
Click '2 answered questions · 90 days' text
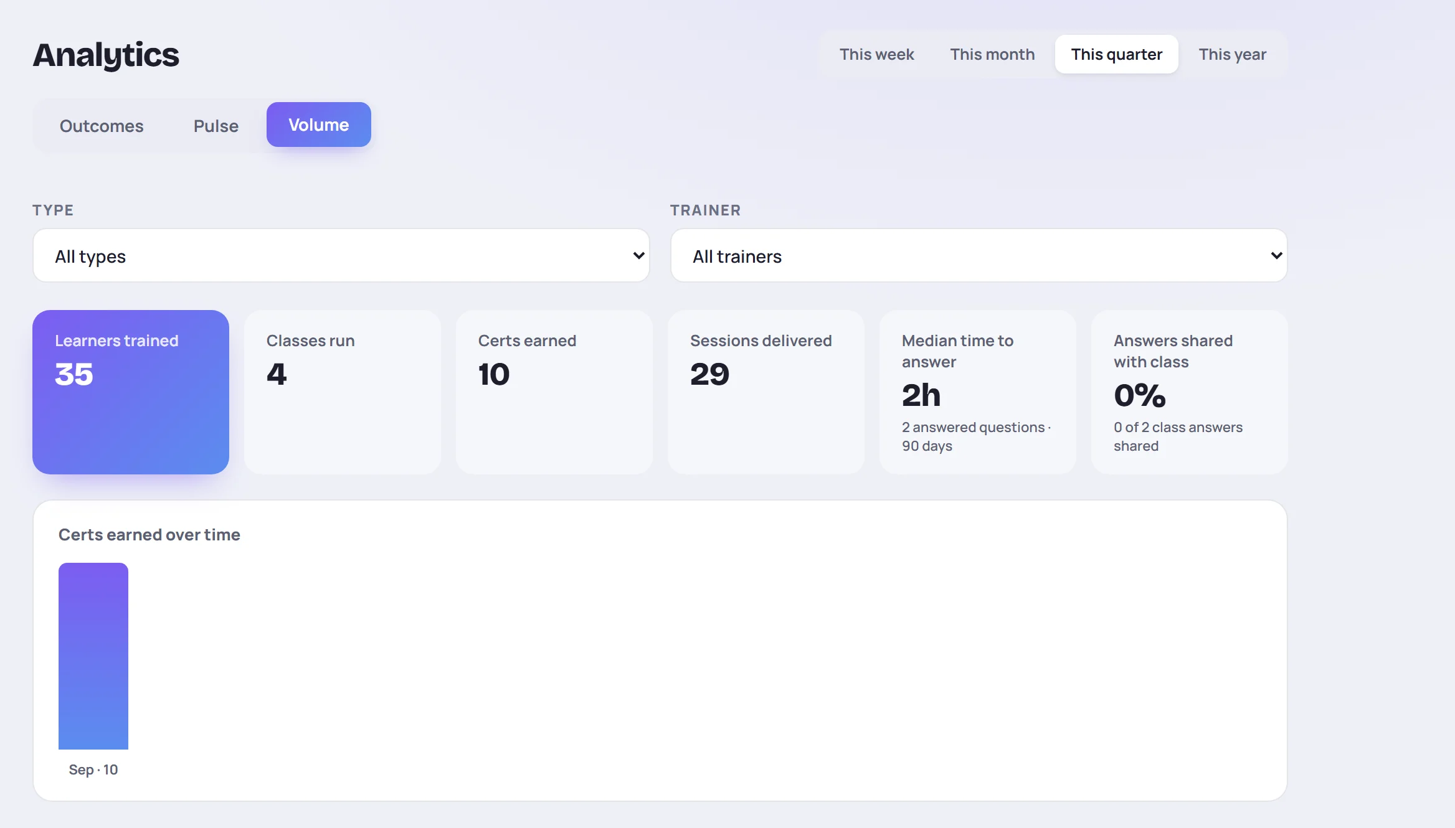[977, 436]
